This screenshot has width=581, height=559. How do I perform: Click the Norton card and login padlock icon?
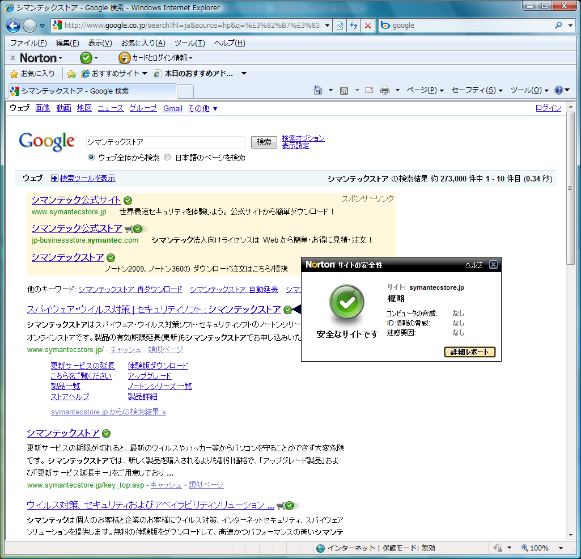pyautogui.click(x=124, y=58)
